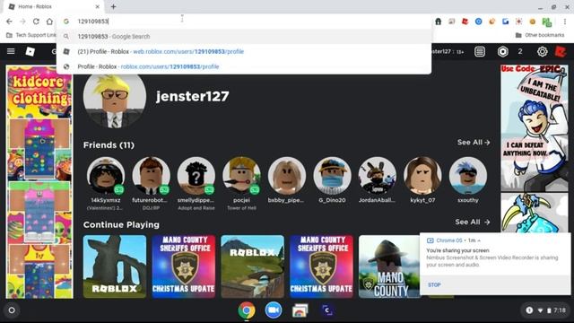The image size is (574, 323).
Task: Click the browser forward arrow
Action: pos(22,22)
